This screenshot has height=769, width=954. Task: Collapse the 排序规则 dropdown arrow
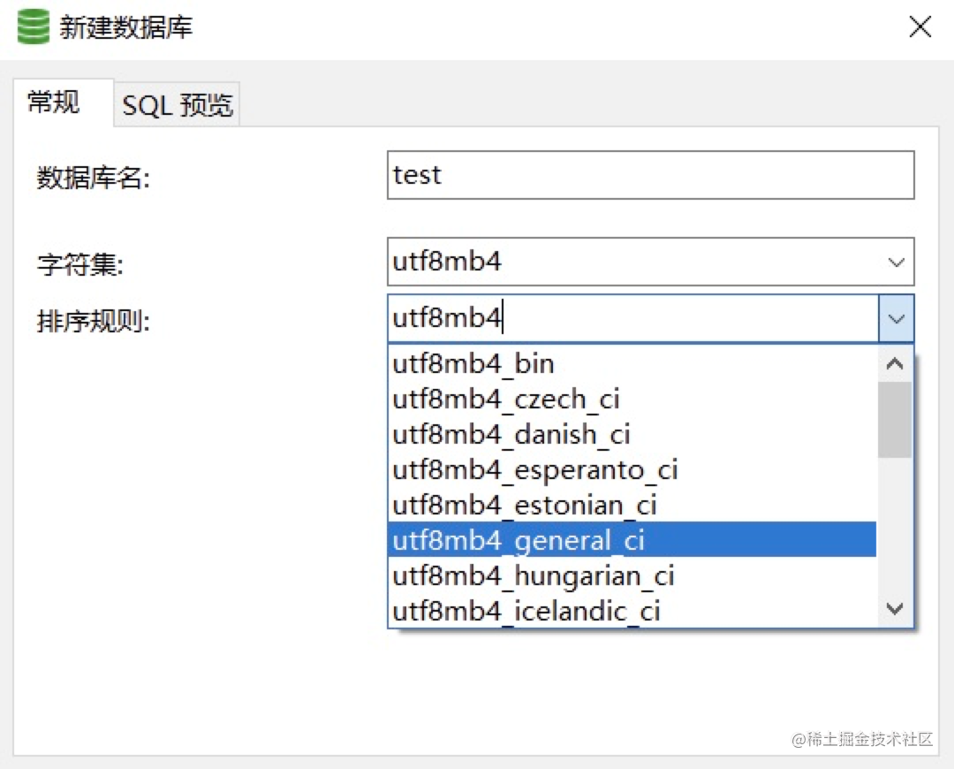(x=897, y=318)
